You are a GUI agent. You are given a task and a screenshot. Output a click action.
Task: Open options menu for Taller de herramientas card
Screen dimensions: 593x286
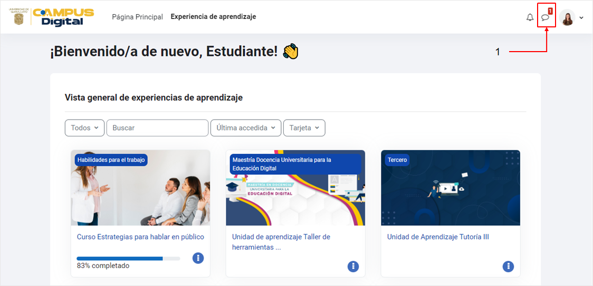point(353,267)
